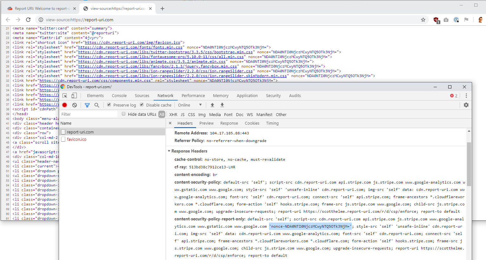The image size is (486, 260).
Task: Filter requests by Other
Action: pyautogui.click(x=281, y=114)
